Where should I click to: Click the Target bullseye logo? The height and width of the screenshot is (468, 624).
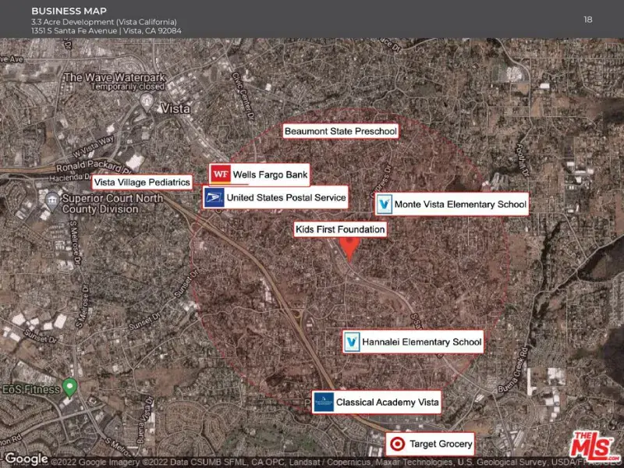[x=397, y=444]
